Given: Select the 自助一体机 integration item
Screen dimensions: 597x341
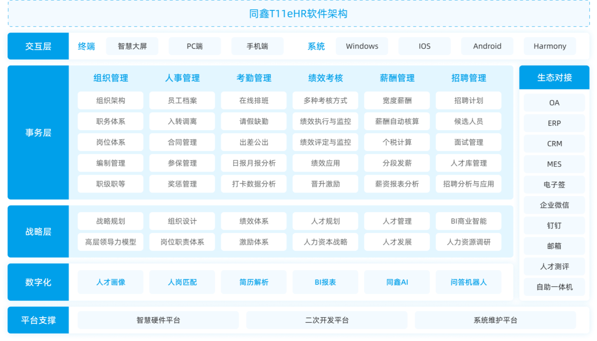Looking at the screenshot, I should (x=554, y=287).
